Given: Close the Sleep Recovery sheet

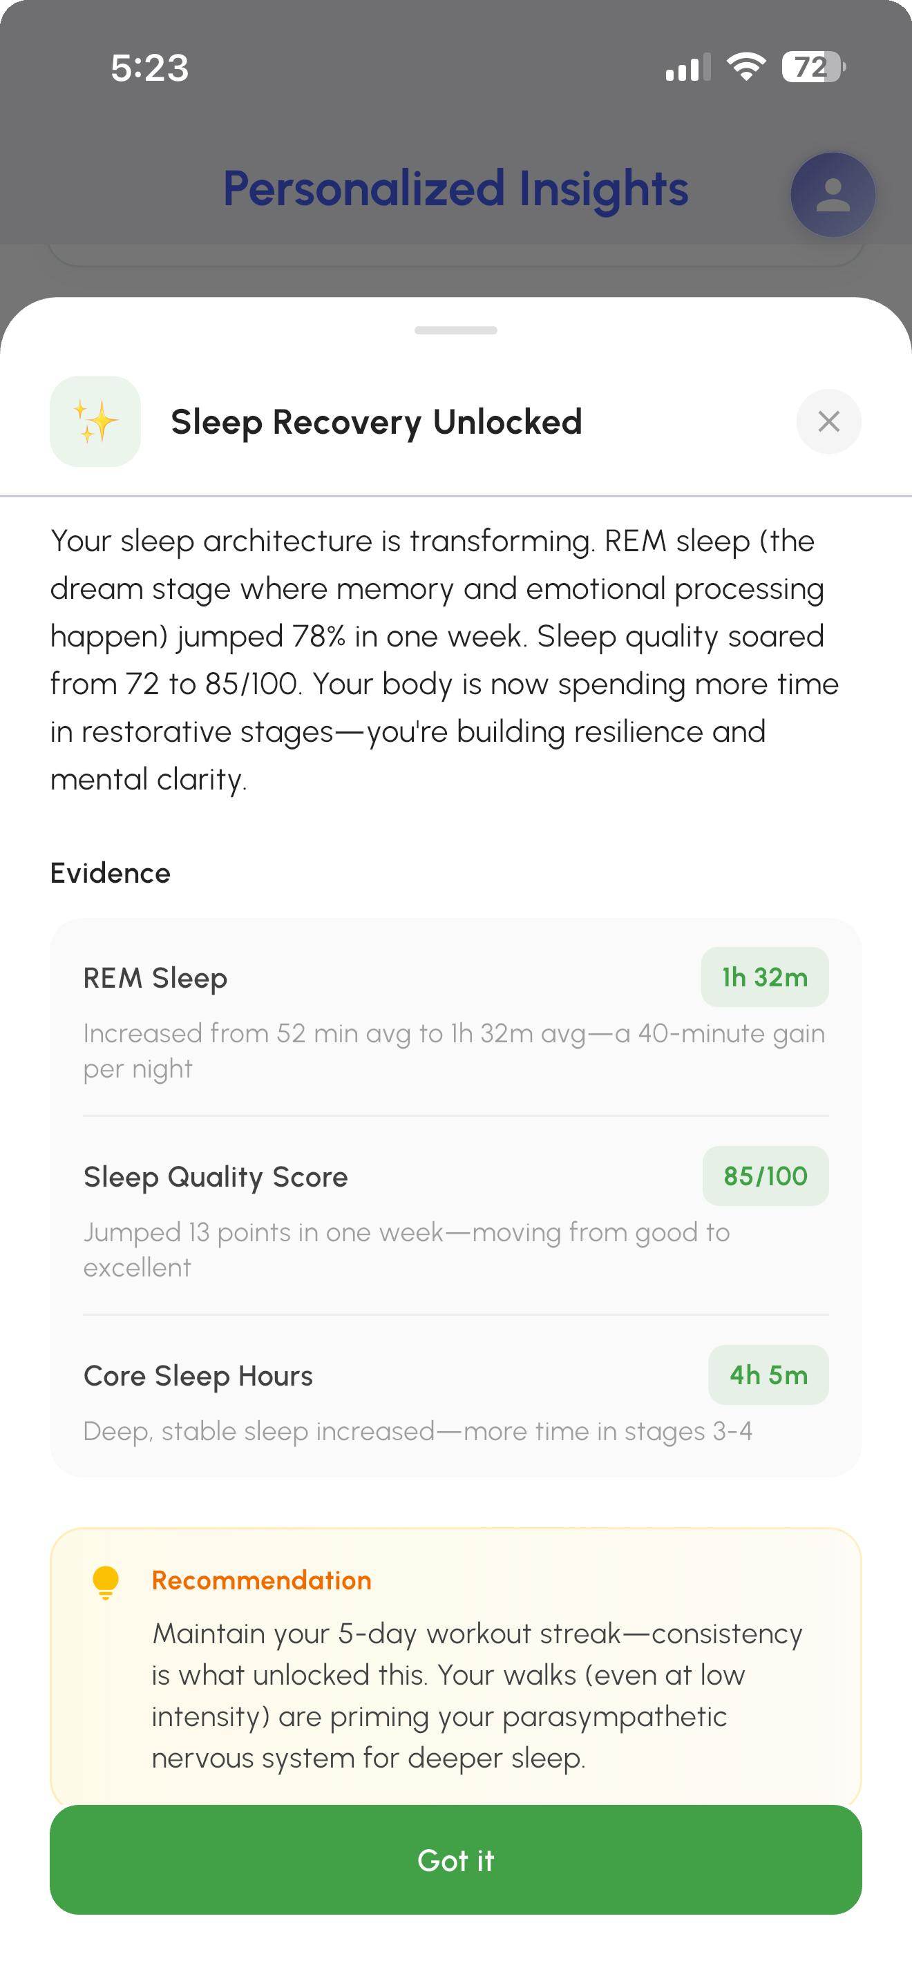Looking at the screenshot, I should pyautogui.click(x=828, y=421).
